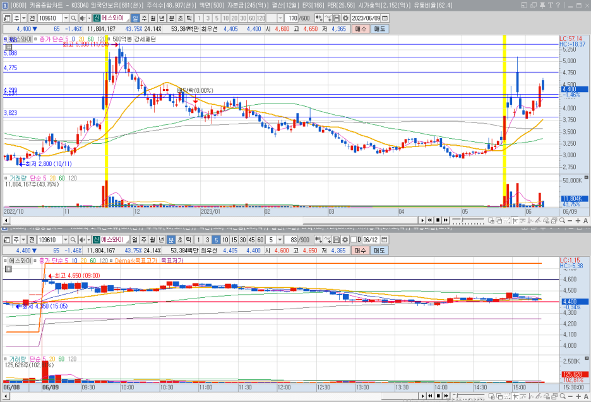Click the speaker sound icon in top toolbar
Screen dimensions: 591x402
[x=83, y=18]
